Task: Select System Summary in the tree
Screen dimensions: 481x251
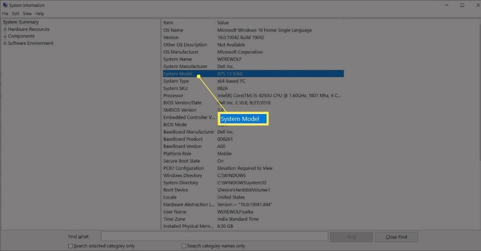Action: click(21, 22)
